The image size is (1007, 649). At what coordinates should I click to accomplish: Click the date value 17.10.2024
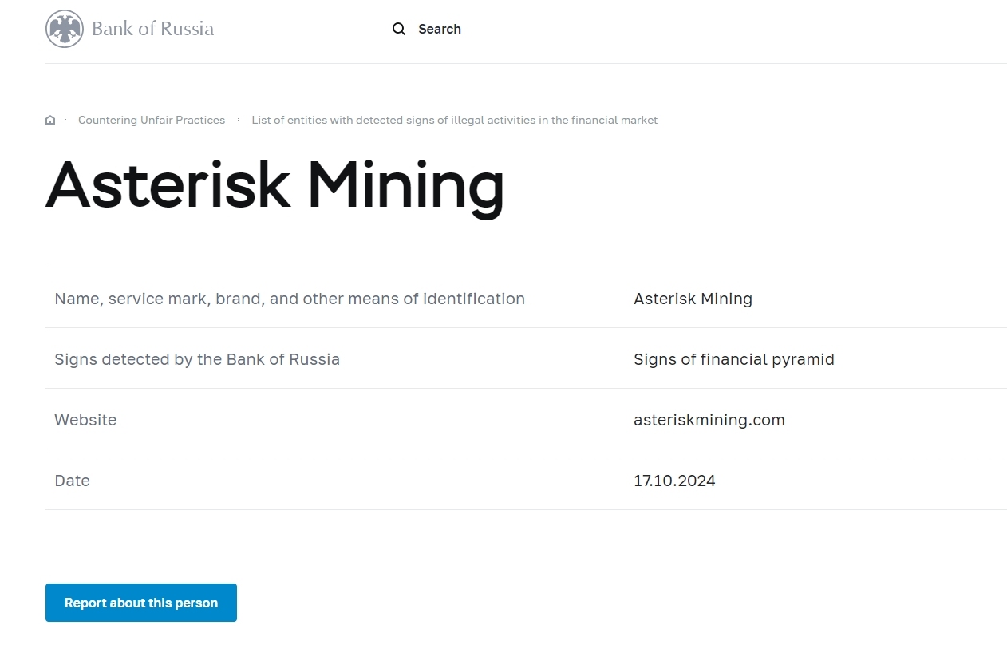coord(674,481)
